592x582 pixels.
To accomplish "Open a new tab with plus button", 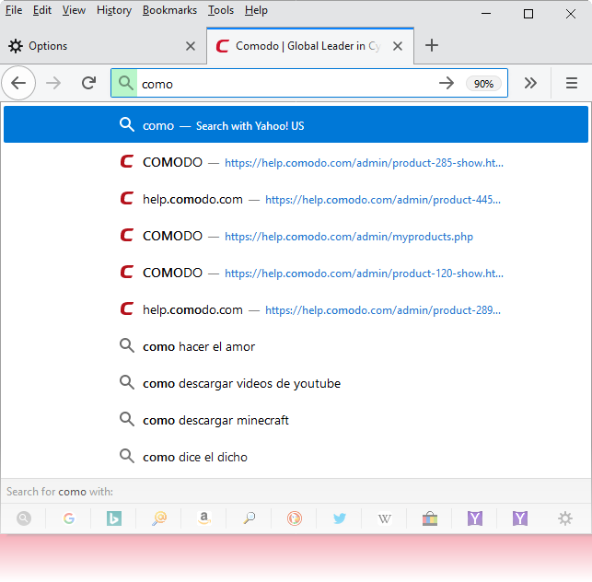I will 432,45.
